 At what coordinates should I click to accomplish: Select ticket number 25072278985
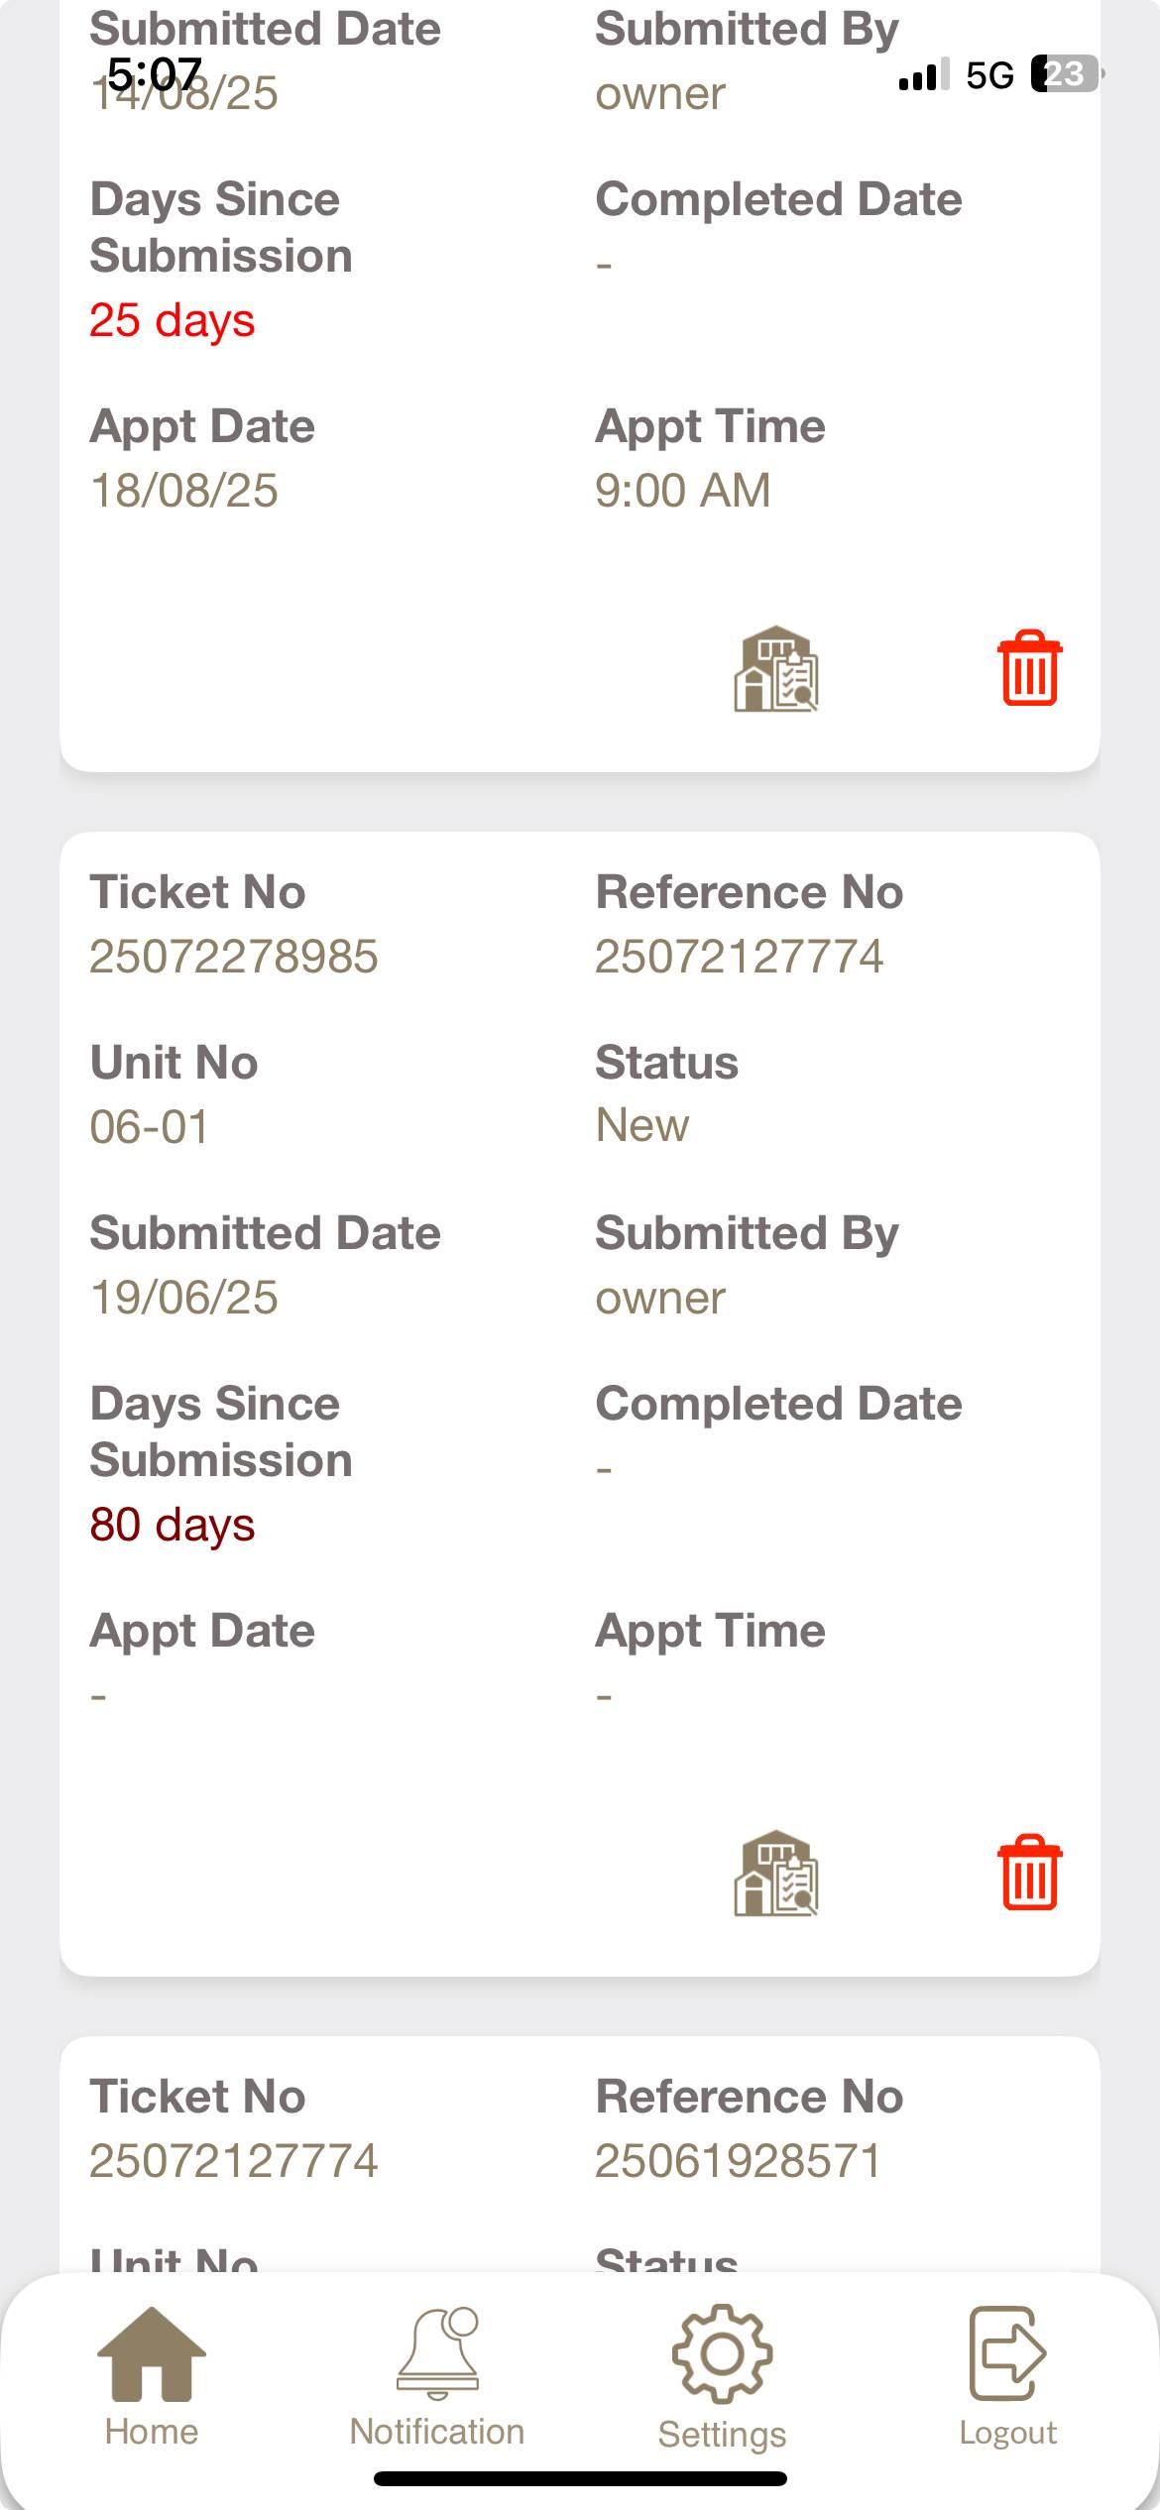(x=234, y=957)
